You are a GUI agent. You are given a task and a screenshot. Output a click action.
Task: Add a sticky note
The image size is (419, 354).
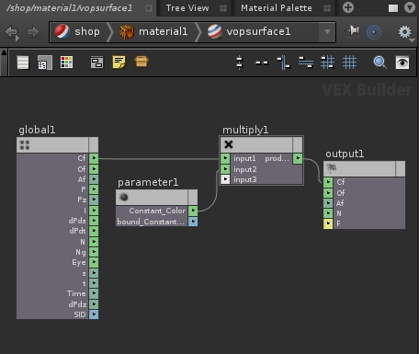point(119,63)
